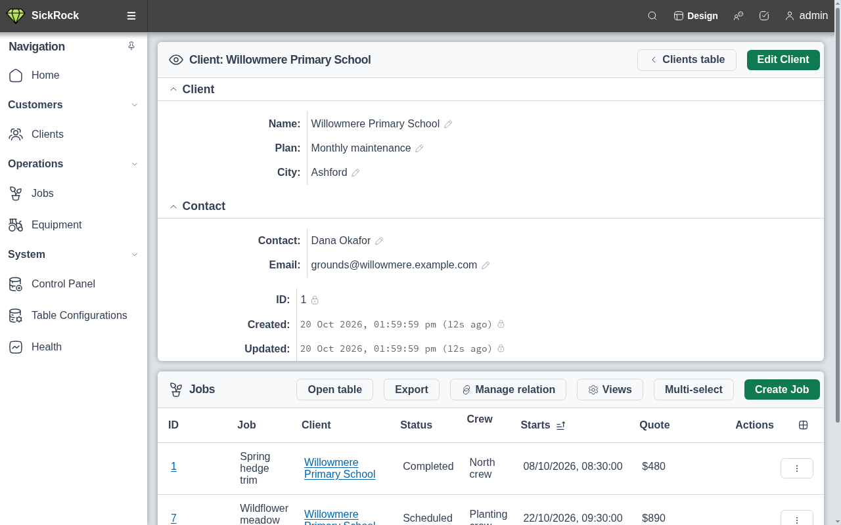Click the lock icon beside Created timestamp
841x525 pixels.
(501, 324)
